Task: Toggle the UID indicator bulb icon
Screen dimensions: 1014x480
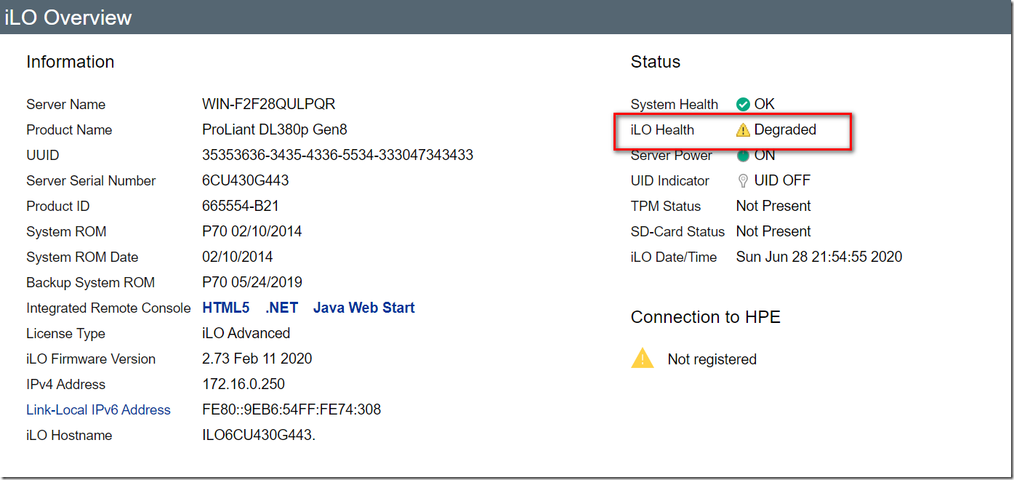Action: point(743,181)
